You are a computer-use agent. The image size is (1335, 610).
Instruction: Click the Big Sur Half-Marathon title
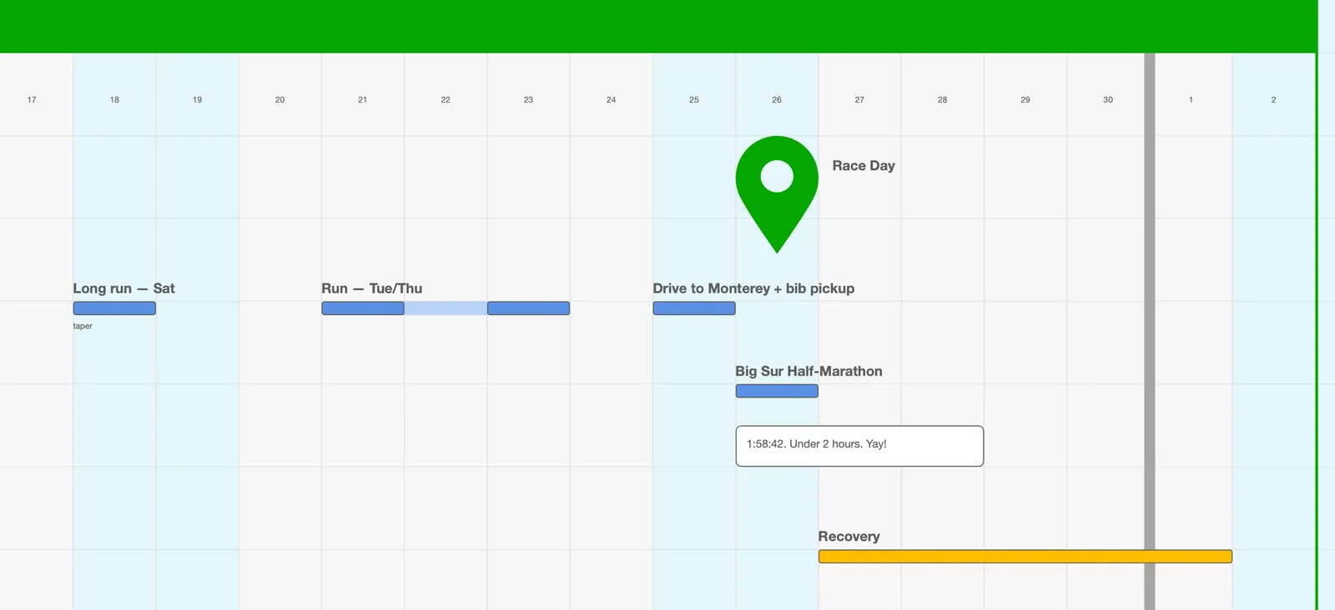pos(809,371)
